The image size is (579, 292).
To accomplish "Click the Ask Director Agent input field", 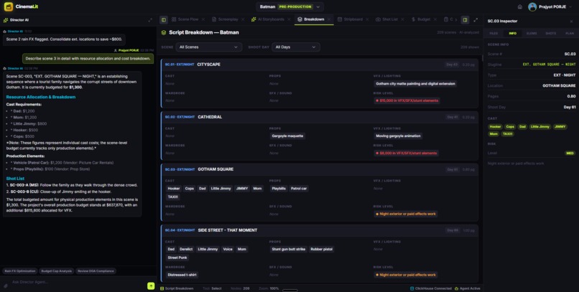I will point(78,282).
